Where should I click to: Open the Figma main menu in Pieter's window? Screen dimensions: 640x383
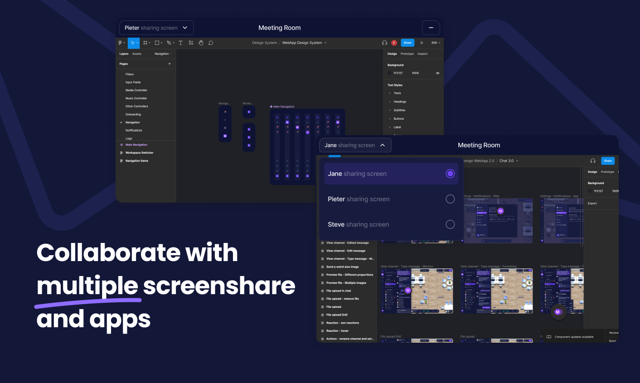121,43
